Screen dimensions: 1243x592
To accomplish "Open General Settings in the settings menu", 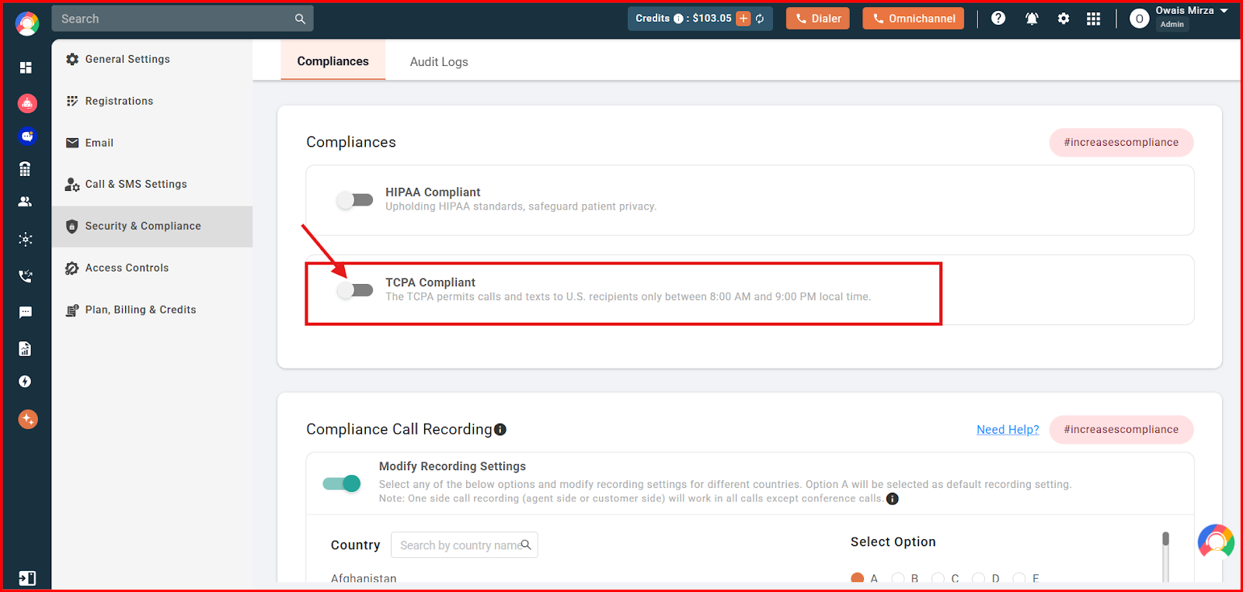I will tap(152, 59).
